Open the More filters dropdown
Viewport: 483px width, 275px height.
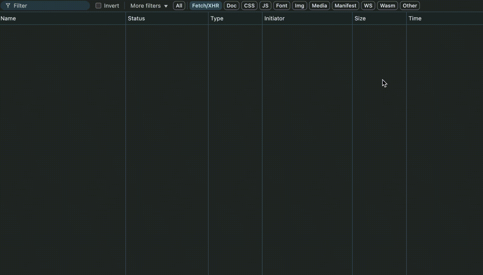tap(149, 6)
